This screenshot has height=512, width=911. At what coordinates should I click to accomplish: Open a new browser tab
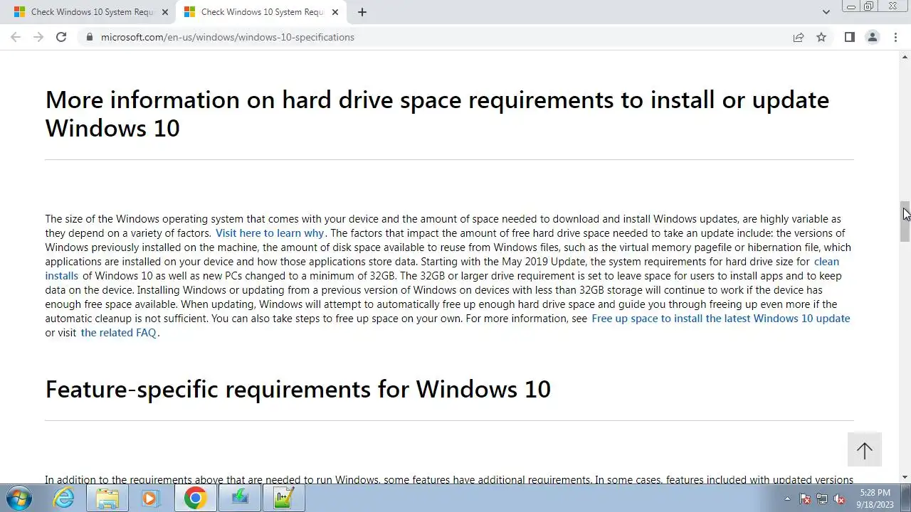tap(362, 12)
